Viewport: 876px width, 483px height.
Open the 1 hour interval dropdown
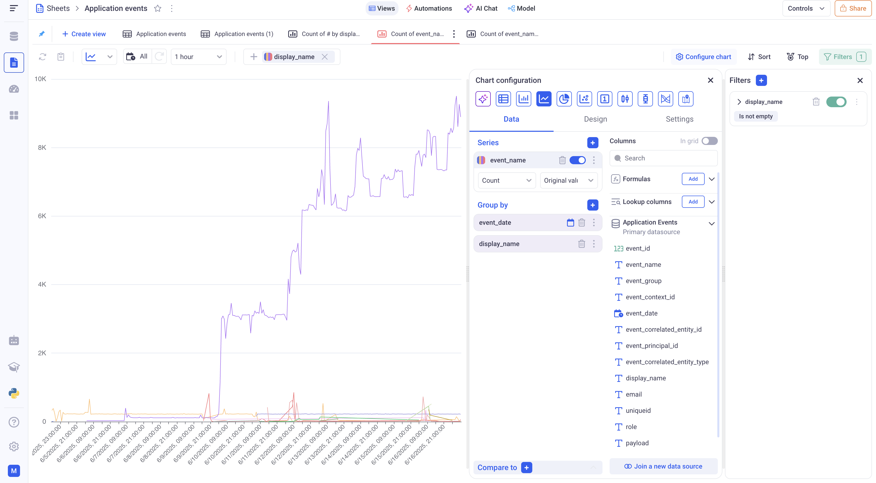(x=198, y=57)
